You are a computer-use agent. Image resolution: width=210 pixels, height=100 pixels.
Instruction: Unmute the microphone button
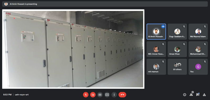click(86, 95)
